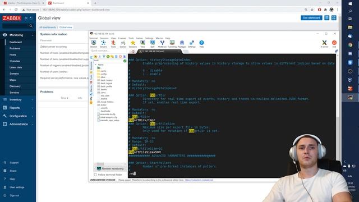The height and width of the screenshot is (202, 359).
Task: Click Sign out in Zabbix sidebar
Action: [15, 196]
